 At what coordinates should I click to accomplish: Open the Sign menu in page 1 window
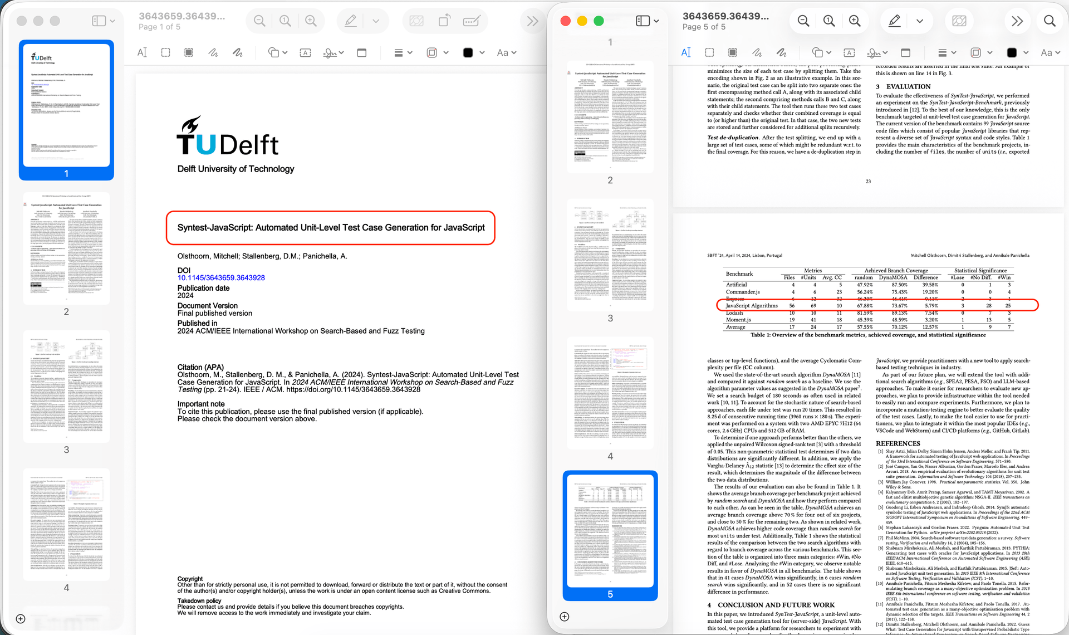[334, 52]
